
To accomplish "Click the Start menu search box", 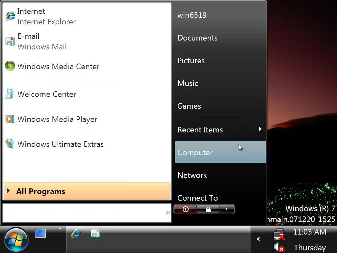I will (x=87, y=213).
